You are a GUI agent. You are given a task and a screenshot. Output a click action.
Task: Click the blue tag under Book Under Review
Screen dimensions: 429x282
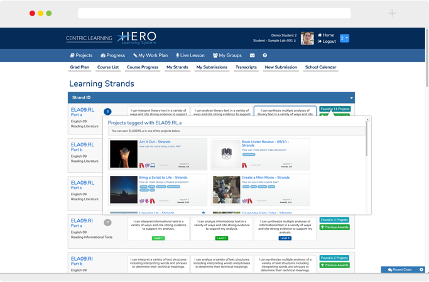click(x=249, y=155)
